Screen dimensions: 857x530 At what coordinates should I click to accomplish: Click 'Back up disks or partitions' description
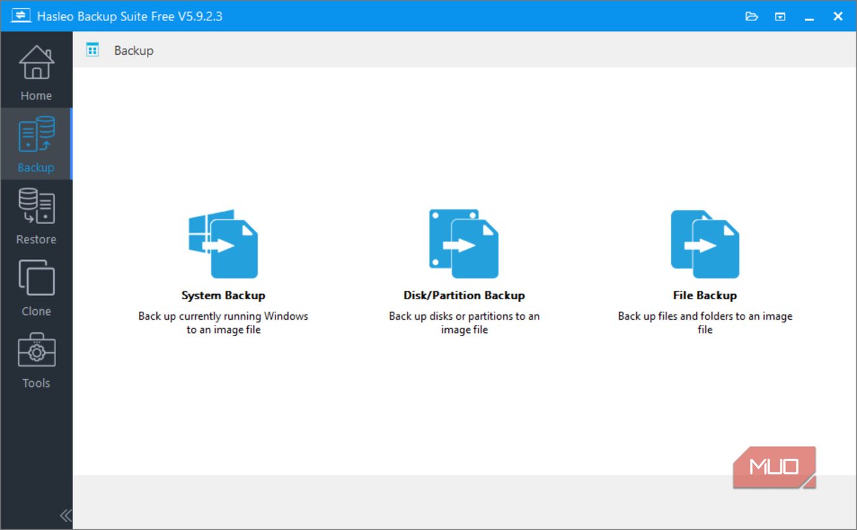tap(464, 323)
